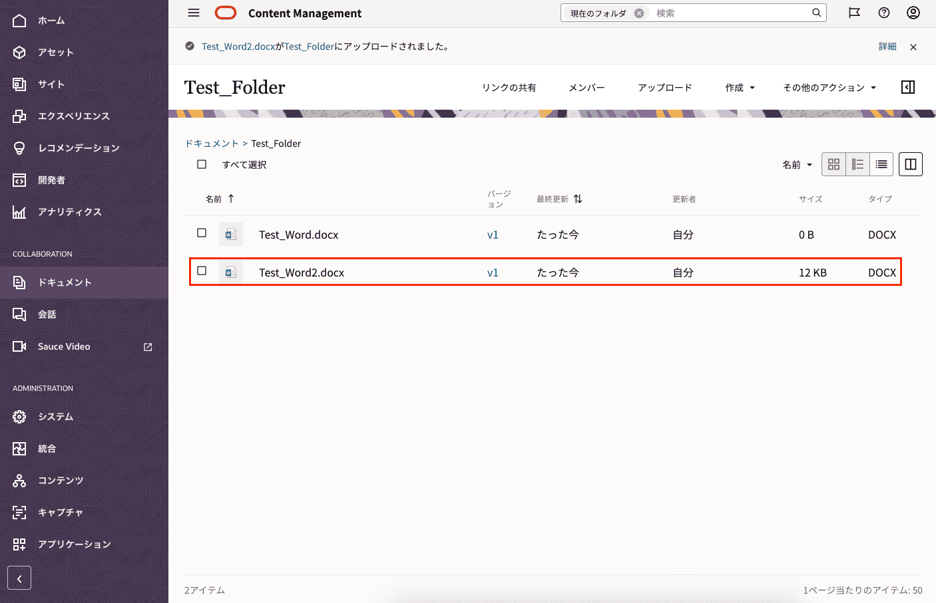The height and width of the screenshot is (603, 936).
Task: Click the ドキュメント breadcrumb link
Action: tap(211, 144)
